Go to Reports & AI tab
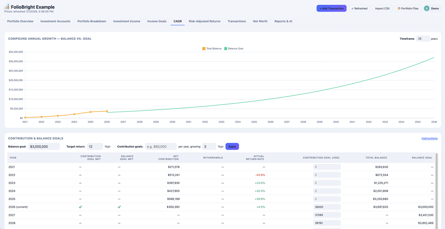Image resolution: width=445 pixels, height=229 pixels. (x=283, y=21)
